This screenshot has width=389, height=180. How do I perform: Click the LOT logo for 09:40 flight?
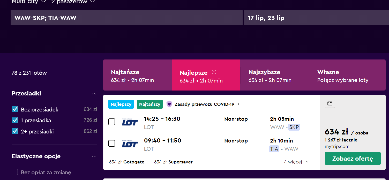(x=130, y=144)
